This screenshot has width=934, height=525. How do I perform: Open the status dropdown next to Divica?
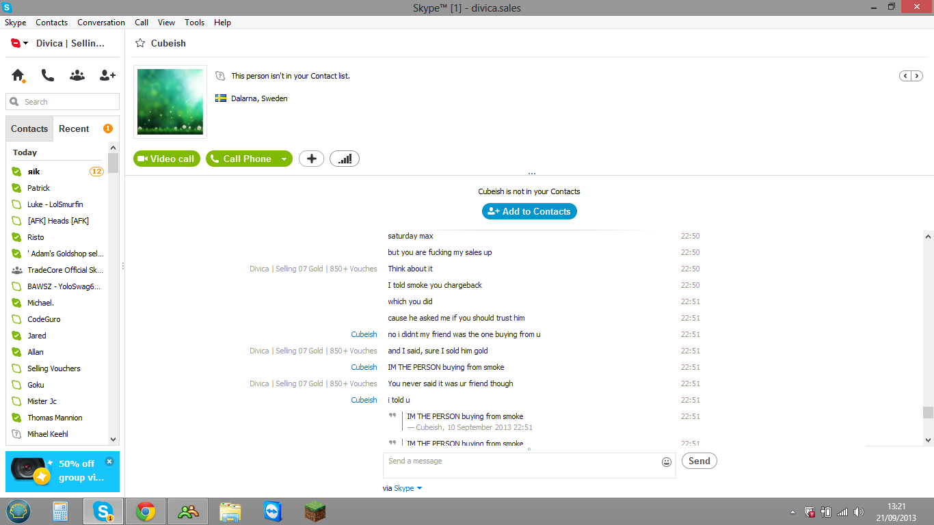point(26,43)
